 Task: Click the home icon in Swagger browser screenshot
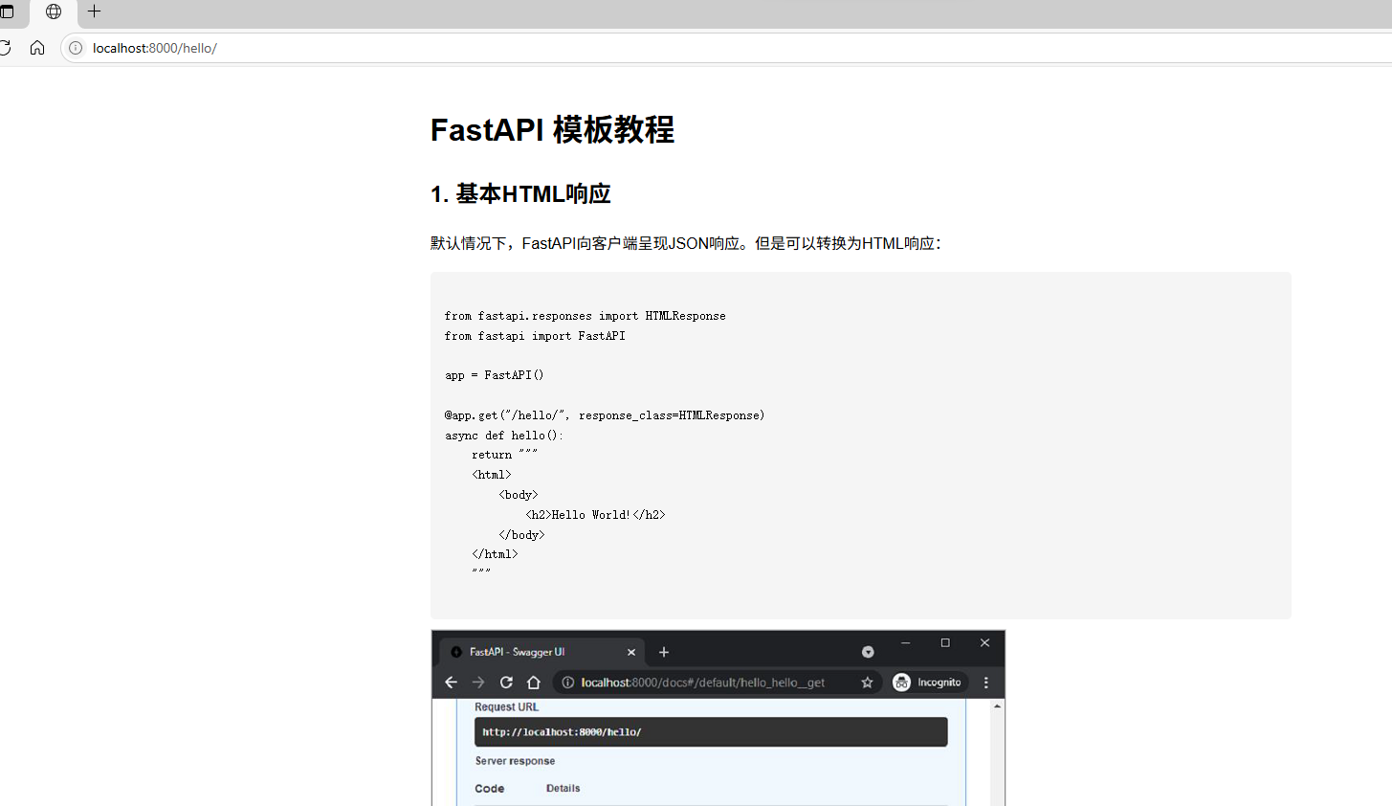(x=534, y=683)
